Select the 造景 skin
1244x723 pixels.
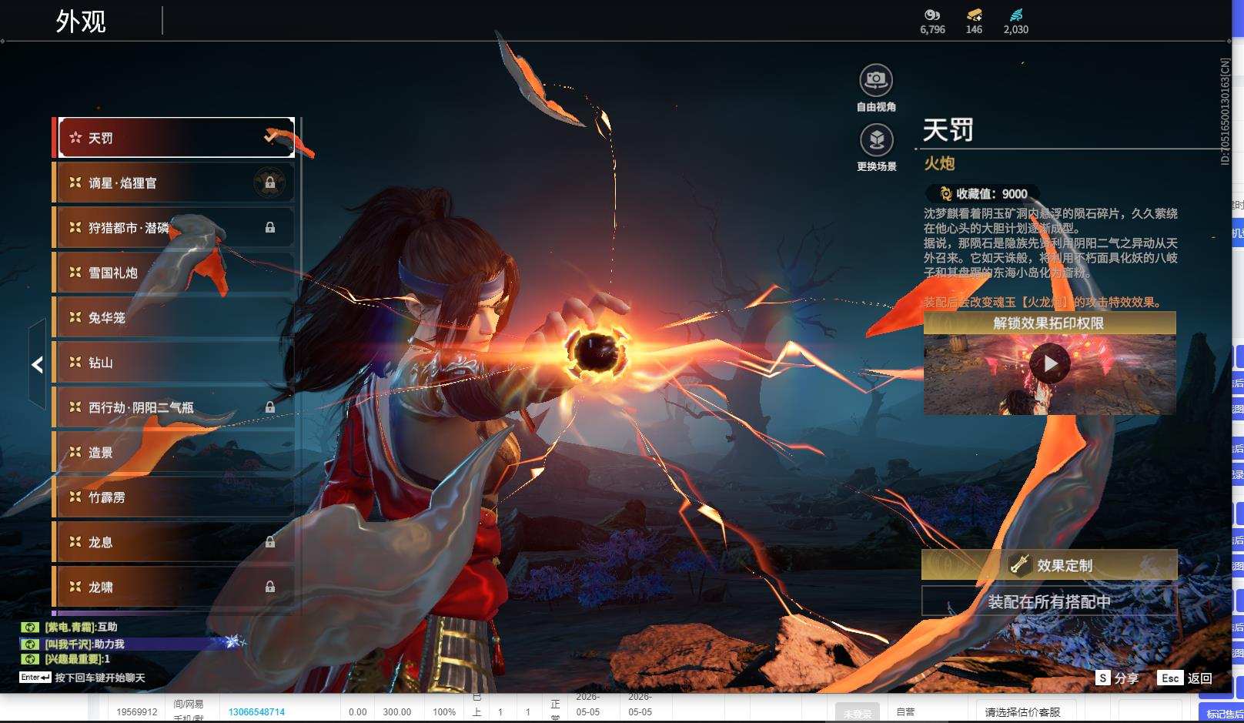(x=174, y=452)
